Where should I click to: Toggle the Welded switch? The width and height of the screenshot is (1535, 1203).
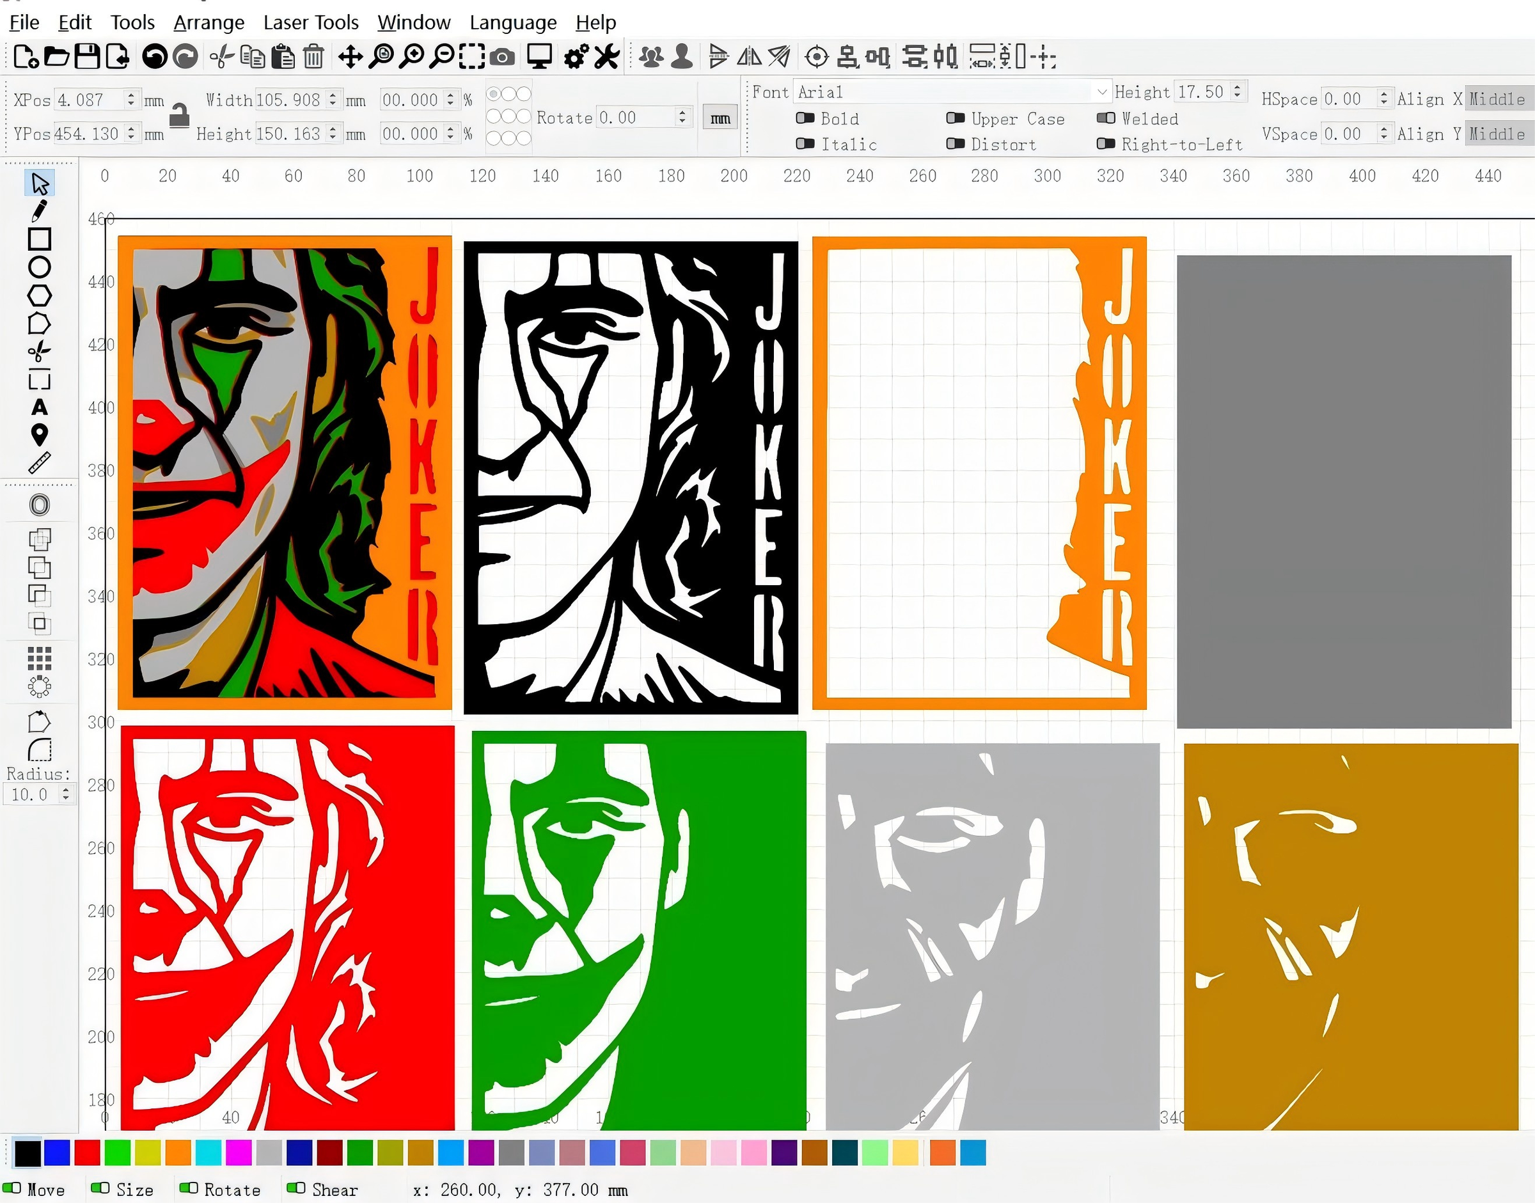1106,118
